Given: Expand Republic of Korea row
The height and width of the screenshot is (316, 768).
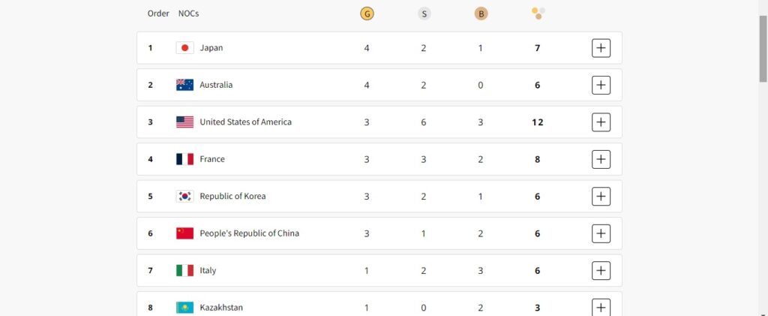Looking at the screenshot, I should coord(601,197).
